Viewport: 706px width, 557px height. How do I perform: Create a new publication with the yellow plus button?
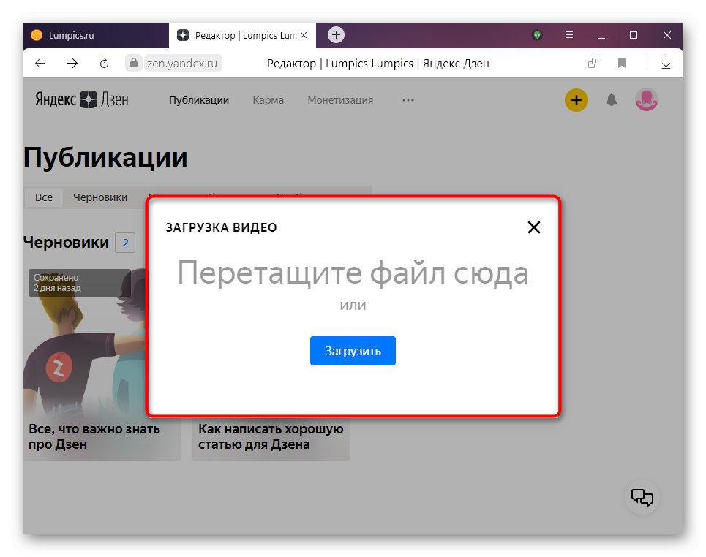pos(576,100)
